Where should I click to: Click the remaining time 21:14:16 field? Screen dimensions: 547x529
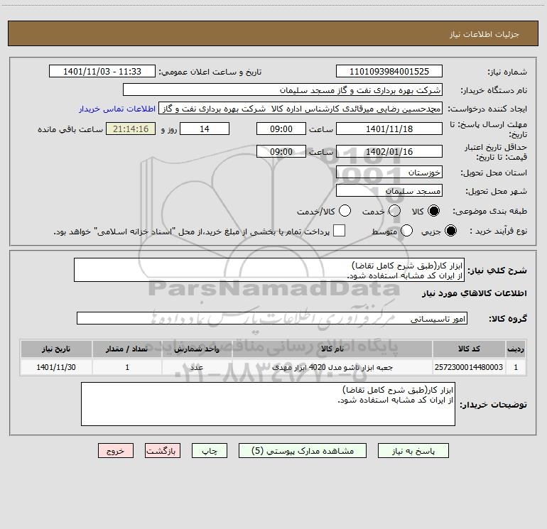[x=131, y=129]
